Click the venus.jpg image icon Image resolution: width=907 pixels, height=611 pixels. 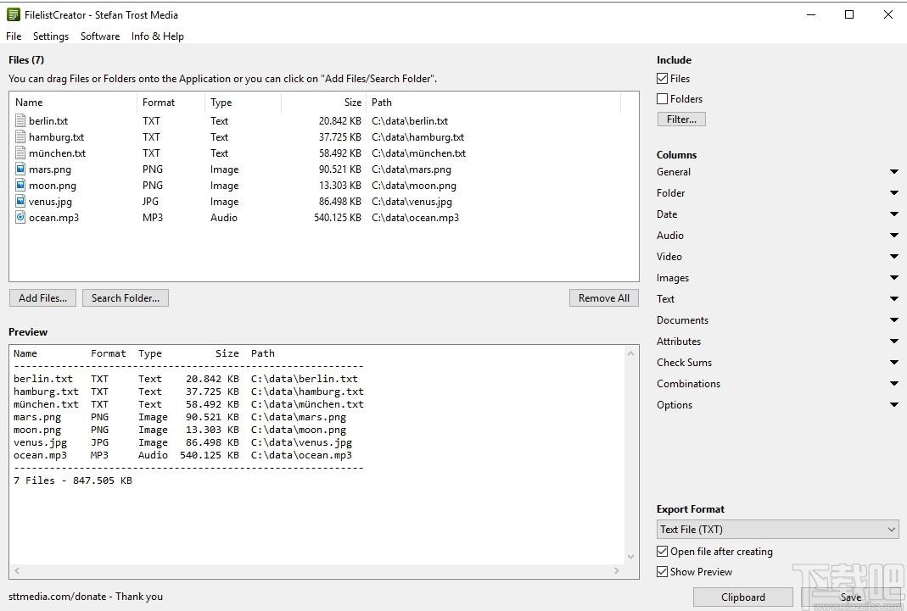[20, 202]
